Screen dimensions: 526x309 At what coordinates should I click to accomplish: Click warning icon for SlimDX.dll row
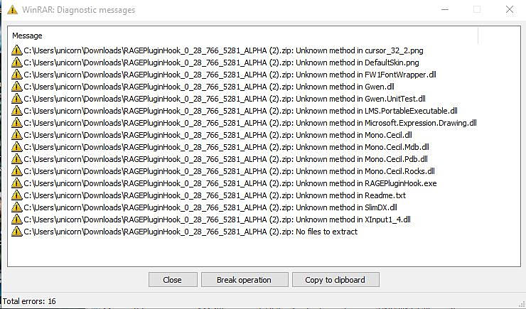point(17,207)
